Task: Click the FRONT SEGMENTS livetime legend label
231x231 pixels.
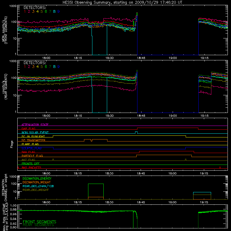Action: click(x=40, y=222)
